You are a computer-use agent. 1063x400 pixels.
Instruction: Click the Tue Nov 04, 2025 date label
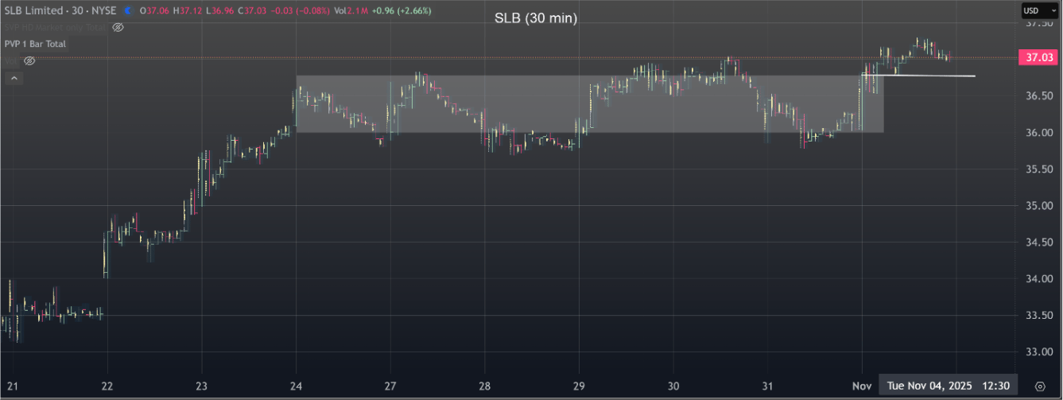point(929,386)
